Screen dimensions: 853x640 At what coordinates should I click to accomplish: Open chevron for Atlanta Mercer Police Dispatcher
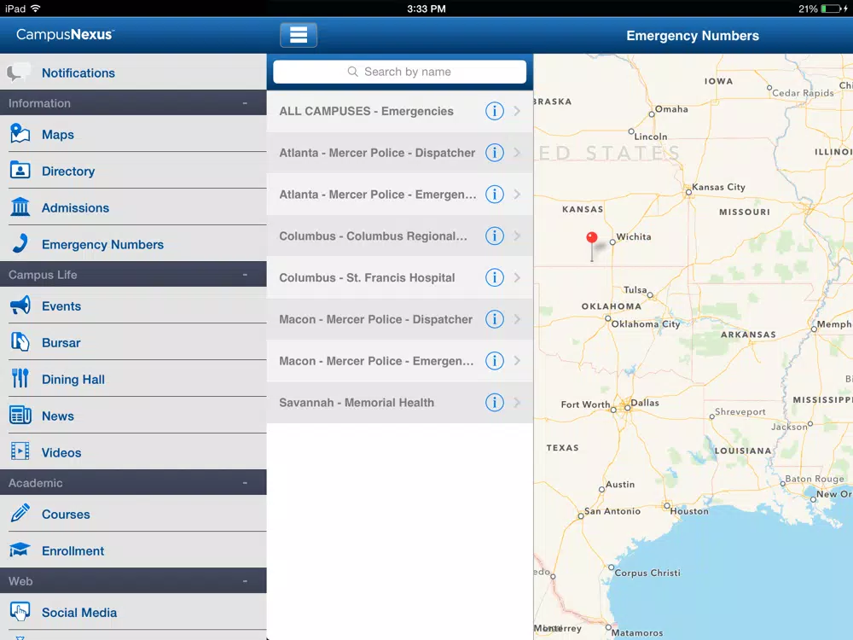click(x=517, y=153)
